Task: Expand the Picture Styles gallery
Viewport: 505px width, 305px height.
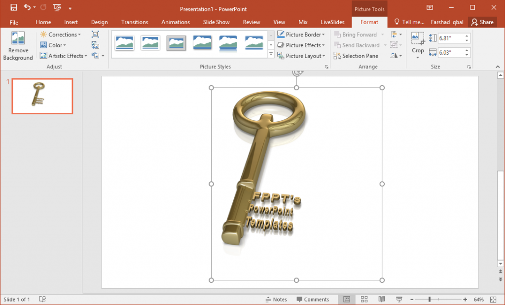Action: point(270,54)
